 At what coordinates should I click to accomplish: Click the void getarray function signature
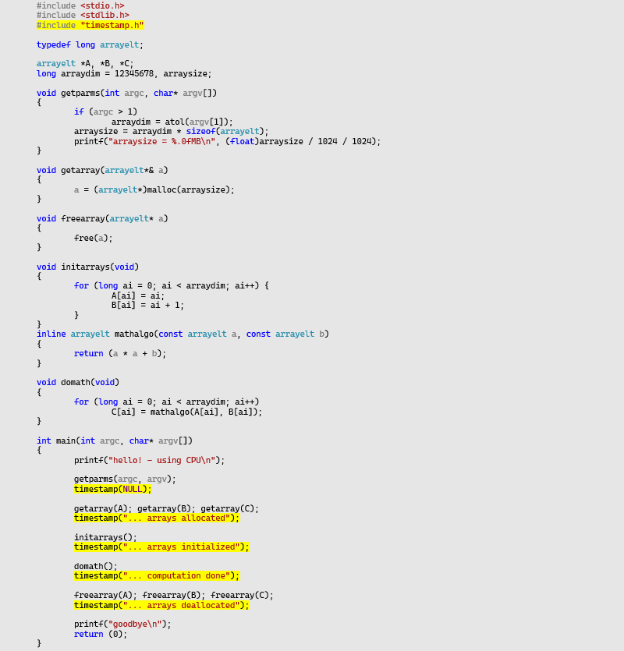click(x=102, y=170)
